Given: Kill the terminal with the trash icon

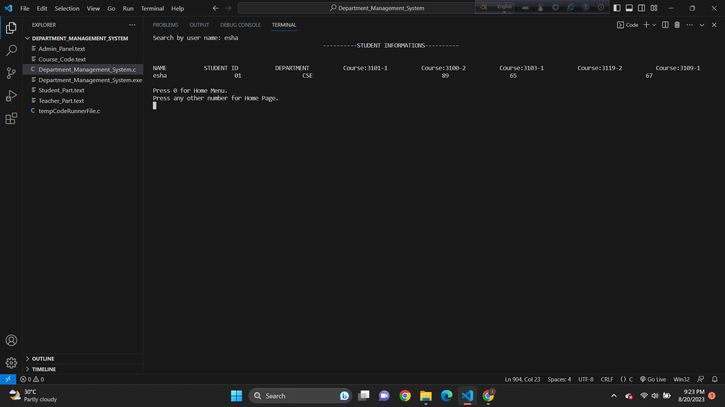Looking at the screenshot, I should click(x=677, y=24).
